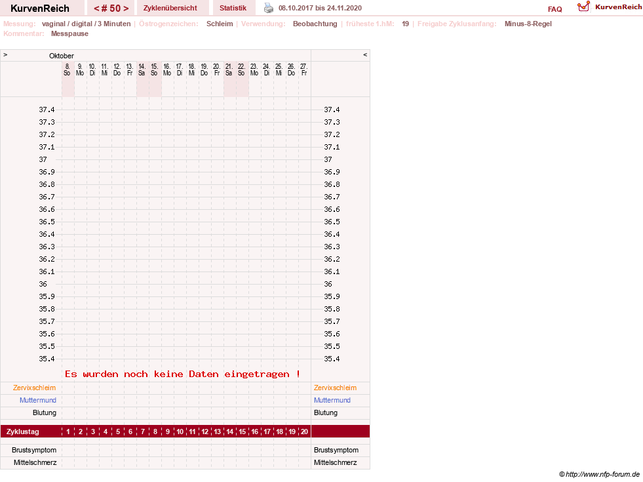This screenshot has width=643, height=482.
Task: Click Zyklustag number 1
Action: click(68, 432)
